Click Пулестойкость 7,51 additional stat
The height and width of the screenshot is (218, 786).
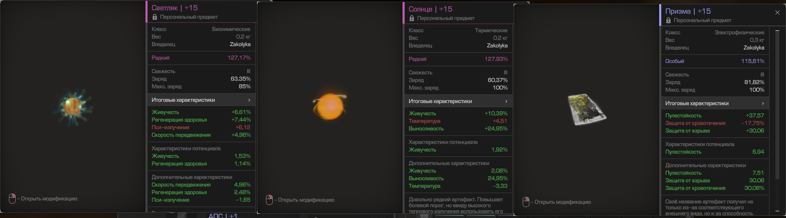715,173
